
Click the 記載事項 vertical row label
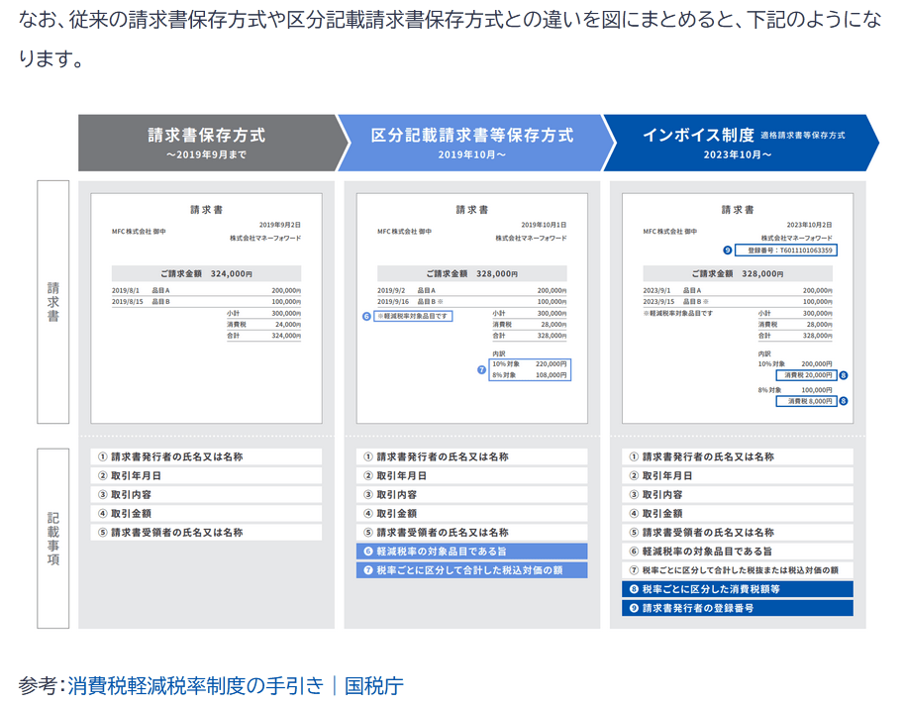(53, 538)
